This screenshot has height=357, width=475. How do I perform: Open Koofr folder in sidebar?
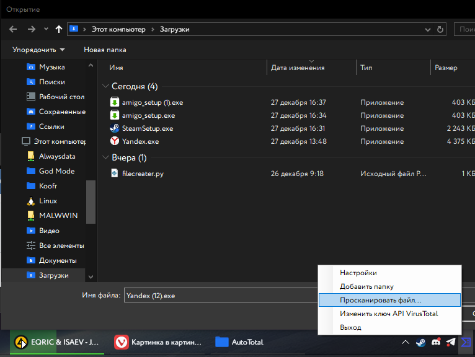pyautogui.click(x=42, y=186)
